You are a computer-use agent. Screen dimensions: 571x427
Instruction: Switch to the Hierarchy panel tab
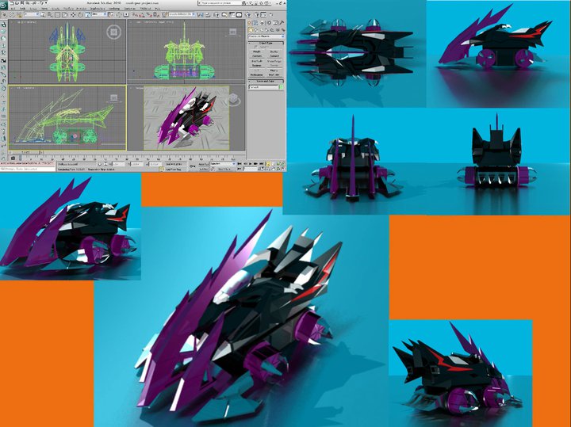click(x=262, y=22)
